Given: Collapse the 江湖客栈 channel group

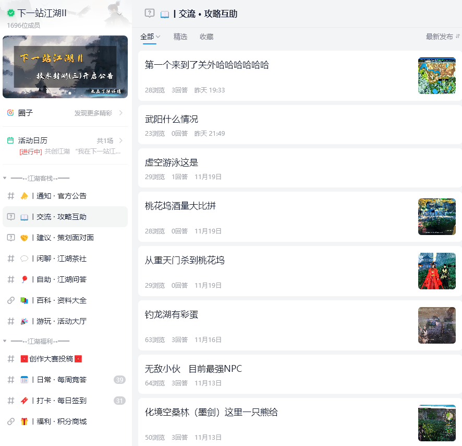Looking at the screenshot, I should [x=5, y=178].
